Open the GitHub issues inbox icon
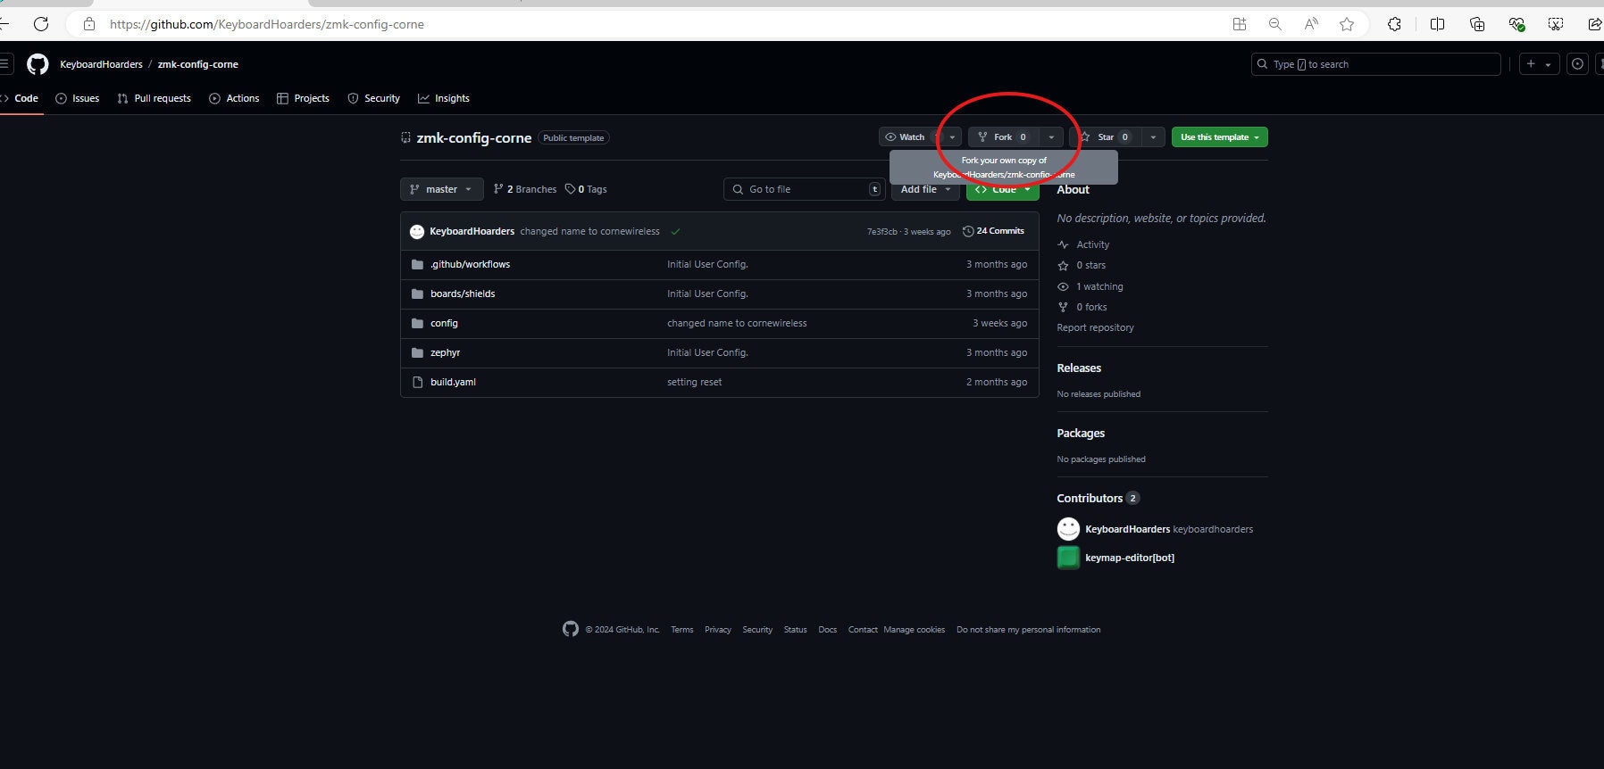The height and width of the screenshot is (769, 1604). click(1578, 64)
